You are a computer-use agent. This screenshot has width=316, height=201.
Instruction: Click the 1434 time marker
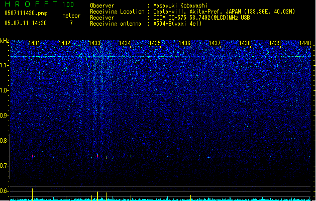pos(125,43)
